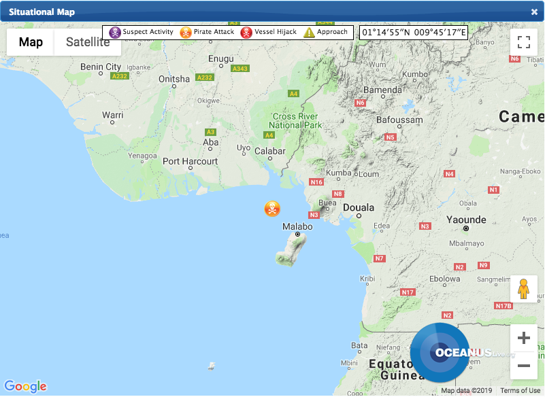545x397 pixels.
Task: Click the yellow Approach warning icon
Action: tap(309, 33)
